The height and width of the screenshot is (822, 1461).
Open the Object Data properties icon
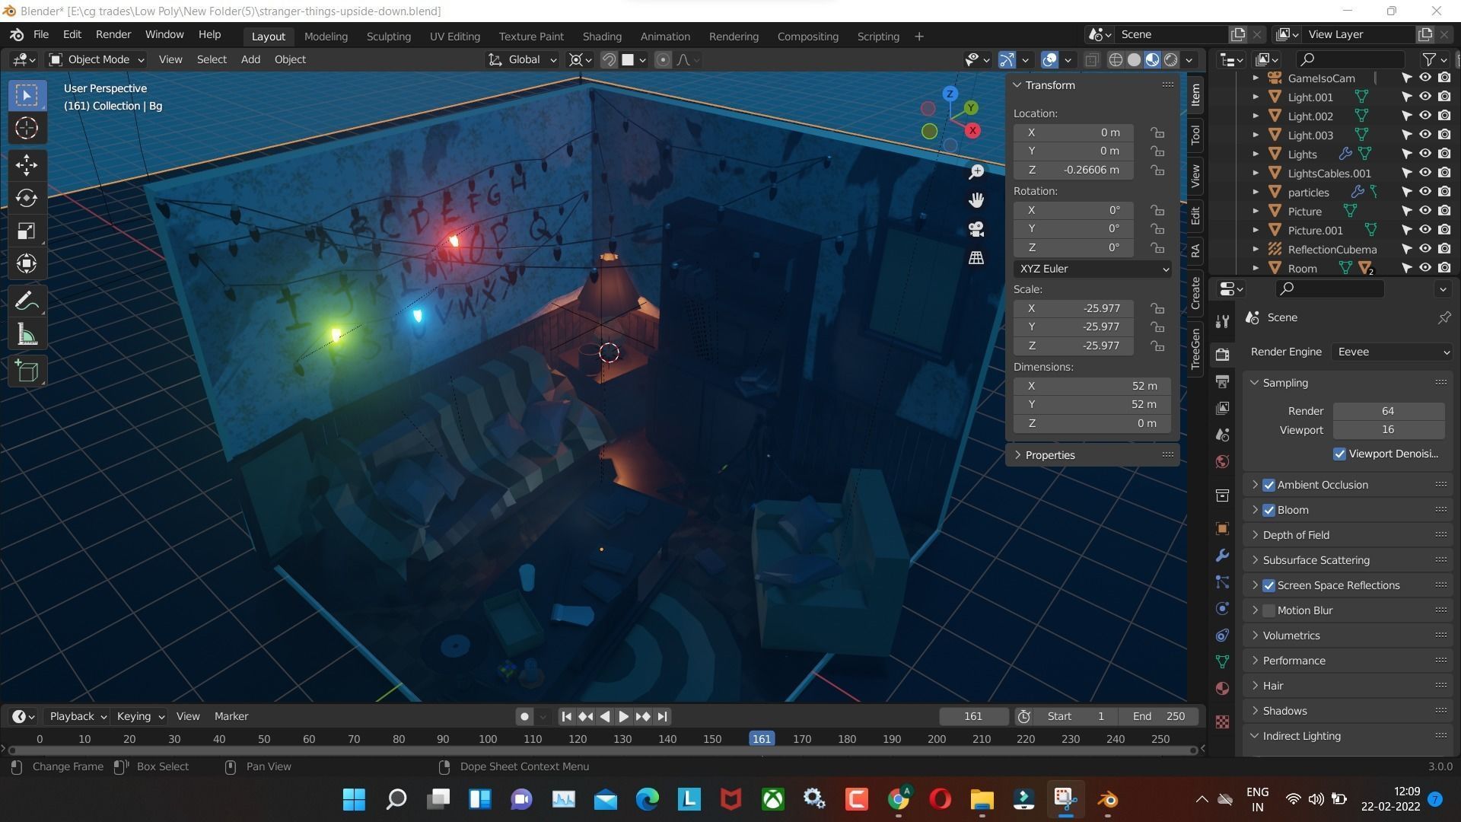click(x=1222, y=662)
